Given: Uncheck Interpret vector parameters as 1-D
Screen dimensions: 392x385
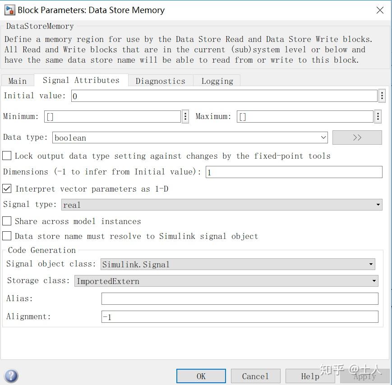Looking at the screenshot, I should [x=7, y=188].
